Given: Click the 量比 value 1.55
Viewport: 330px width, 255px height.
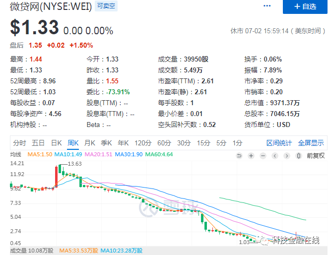Looking at the screenshot, I should pyautogui.click(x=112, y=81).
